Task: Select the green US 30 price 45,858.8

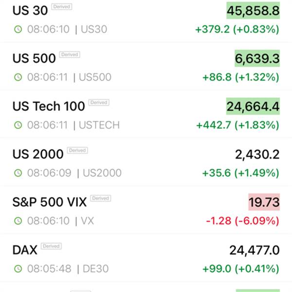Action: click(x=253, y=11)
